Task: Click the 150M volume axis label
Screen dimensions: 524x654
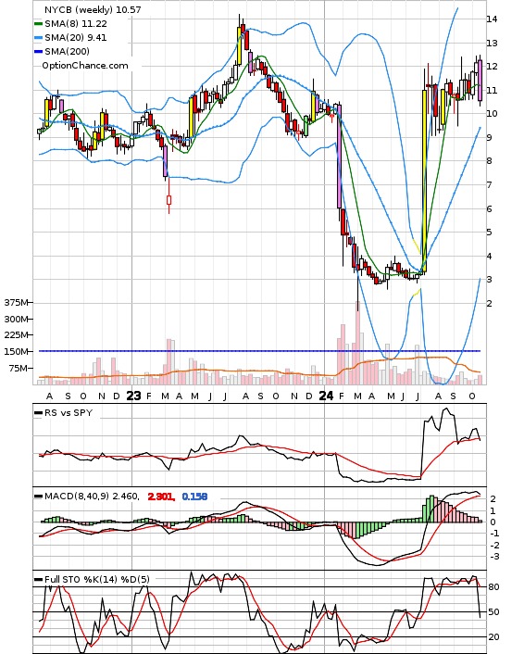Action: coord(16,352)
